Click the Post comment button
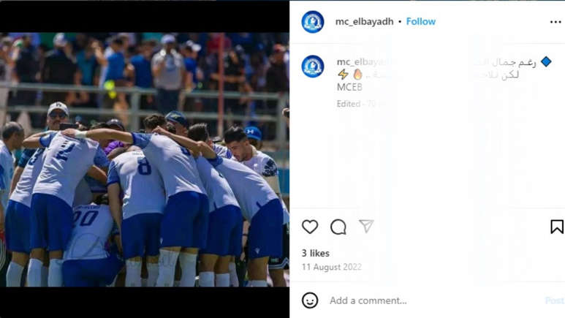 (x=555, y=300)
